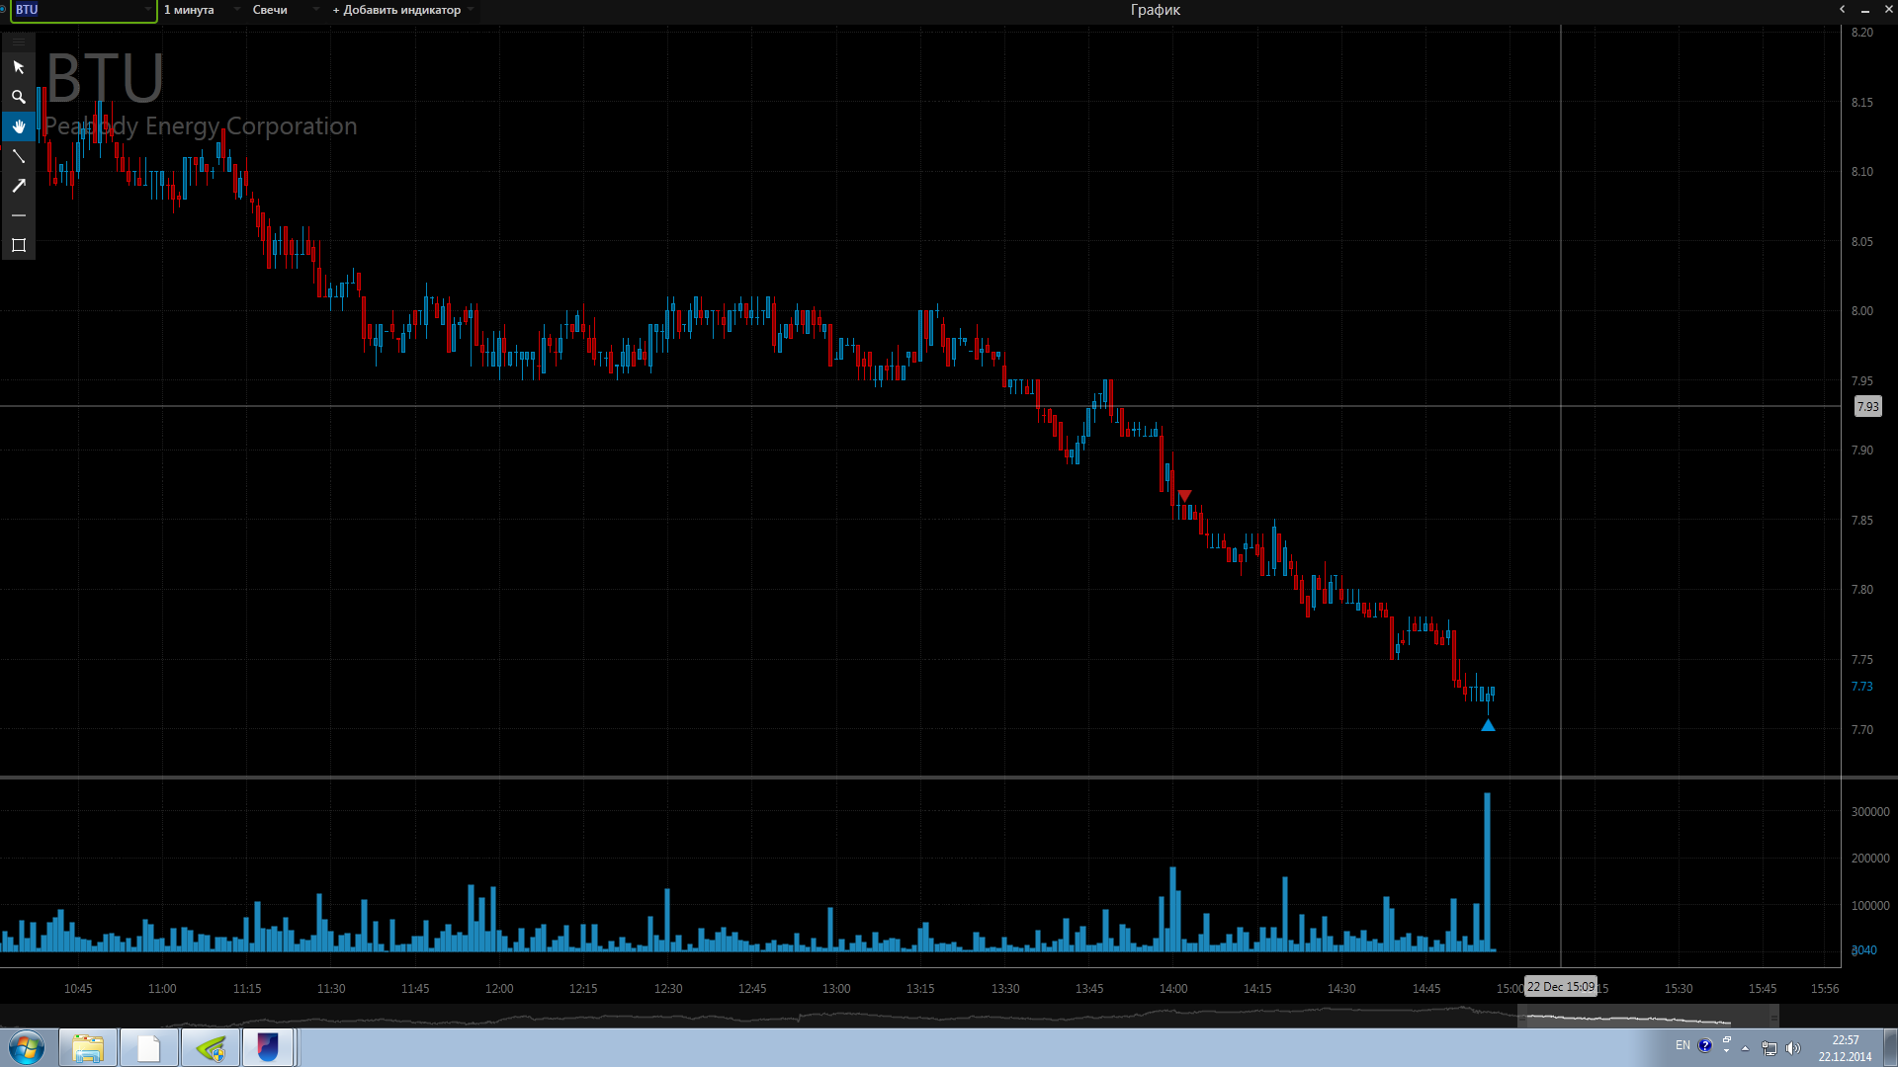This screenshot has width=1898, height=1067.
Task: Open the ticker symbol dropdown arrow
Action: coord(148,10)
